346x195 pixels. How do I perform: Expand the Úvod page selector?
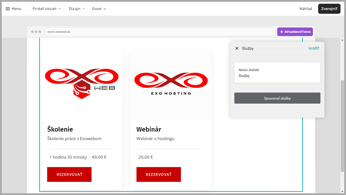[x=99, y=9]
